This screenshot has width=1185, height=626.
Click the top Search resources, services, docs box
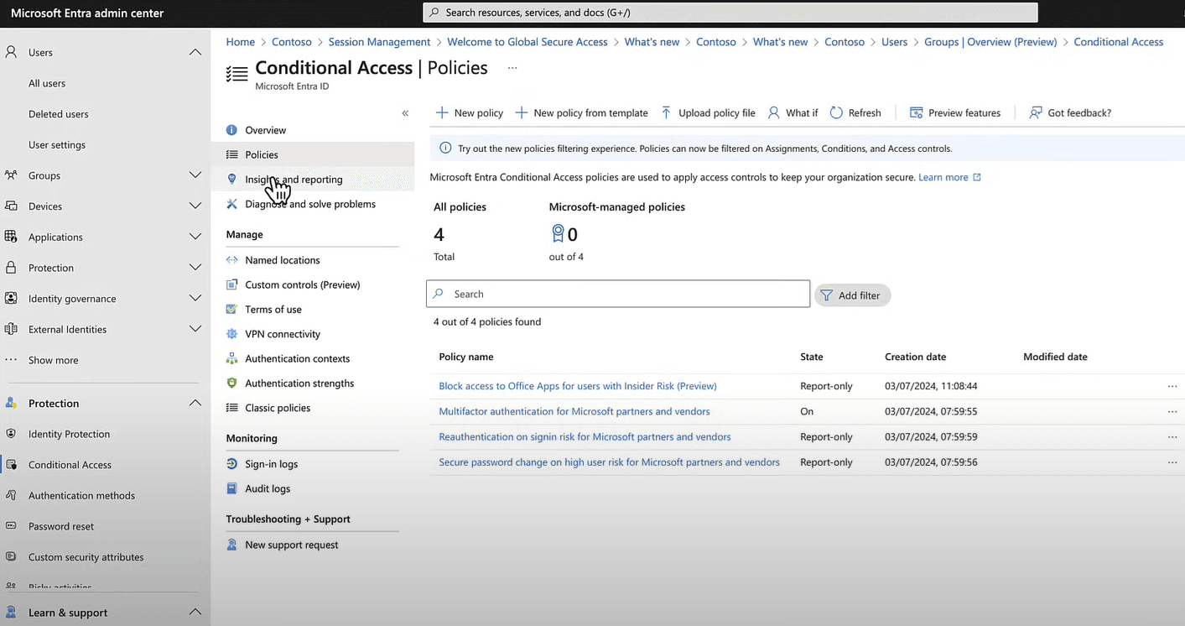coord(730,13)
